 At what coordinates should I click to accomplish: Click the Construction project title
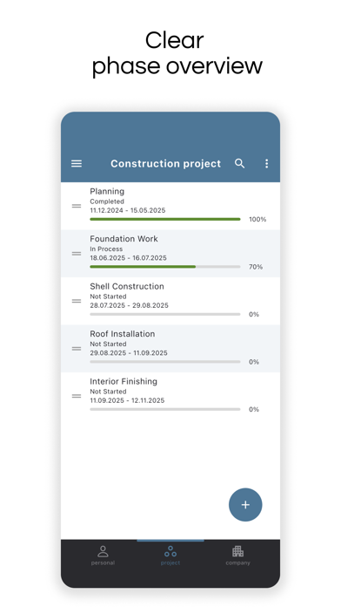point(165,164)
